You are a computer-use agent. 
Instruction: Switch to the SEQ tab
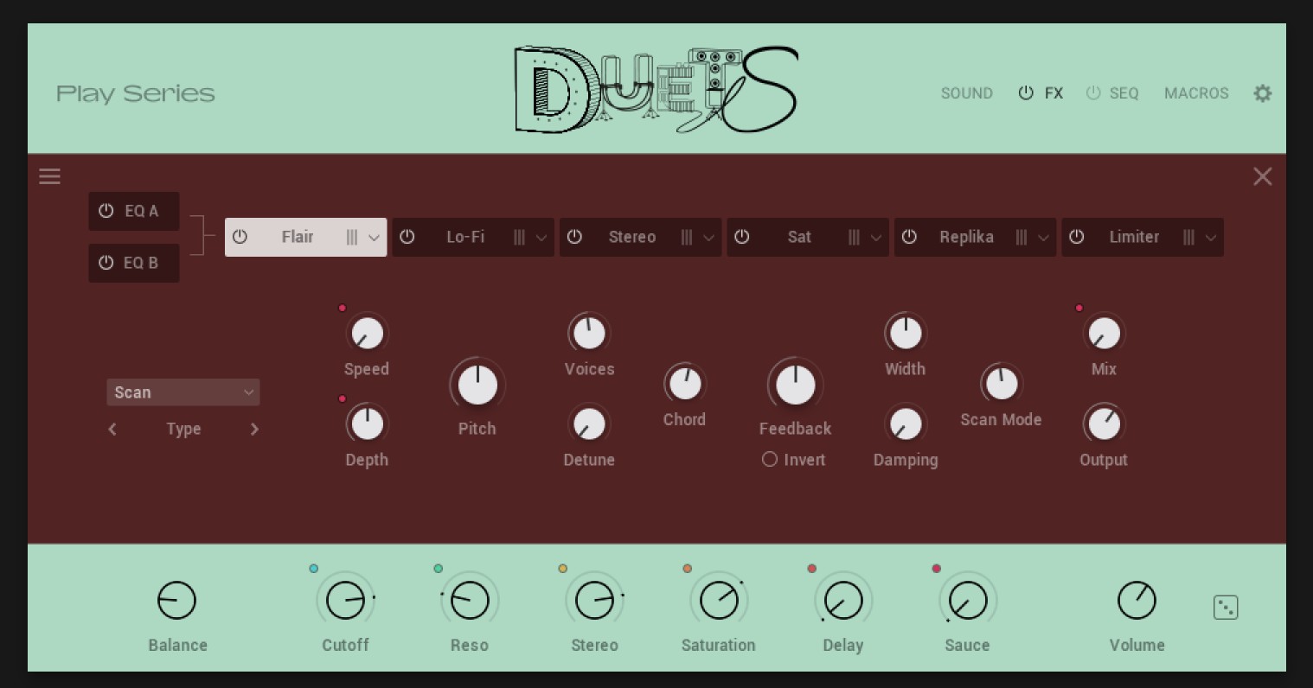tap(1124, 93)
